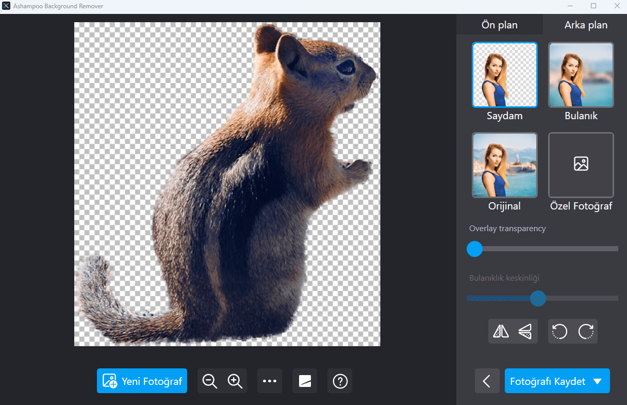Adjust the Overlay transparency slider handle
This screenshot has height=405, width=627.
(x=474, y=249)
